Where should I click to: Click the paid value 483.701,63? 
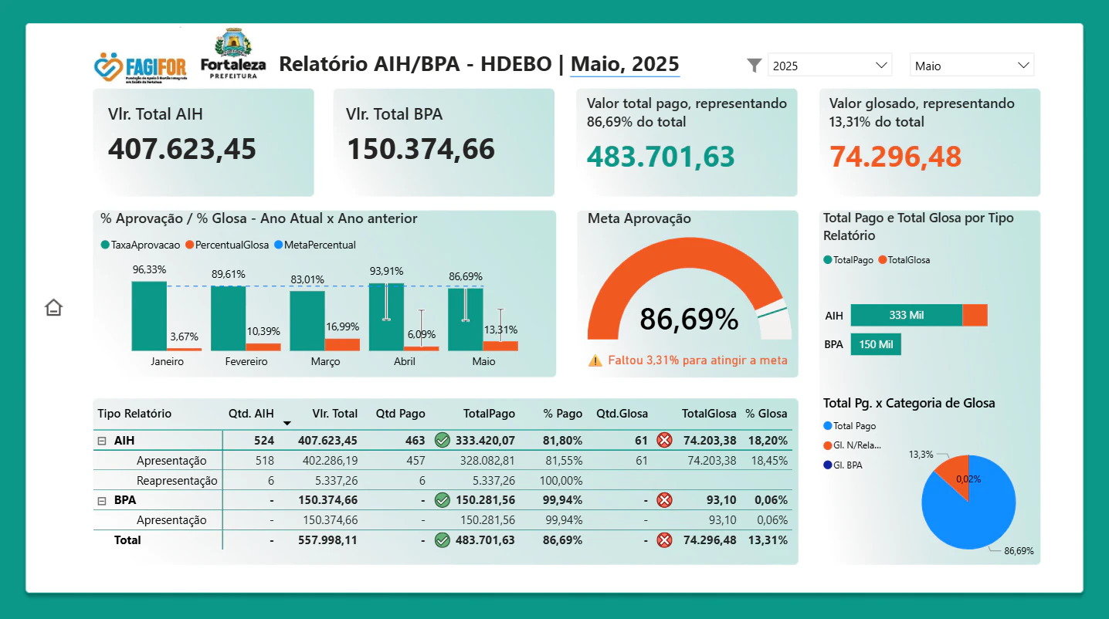click(661, 157)
